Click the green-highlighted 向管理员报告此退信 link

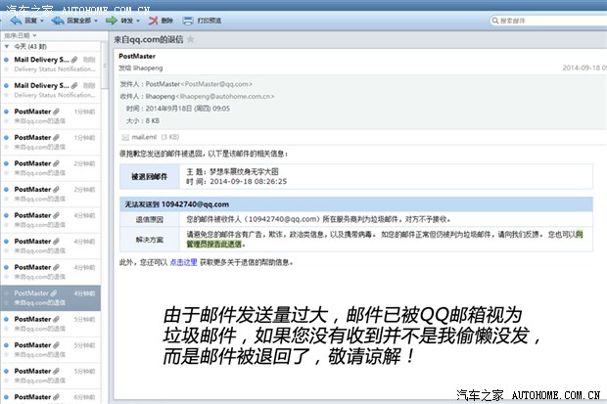(214, 245)
